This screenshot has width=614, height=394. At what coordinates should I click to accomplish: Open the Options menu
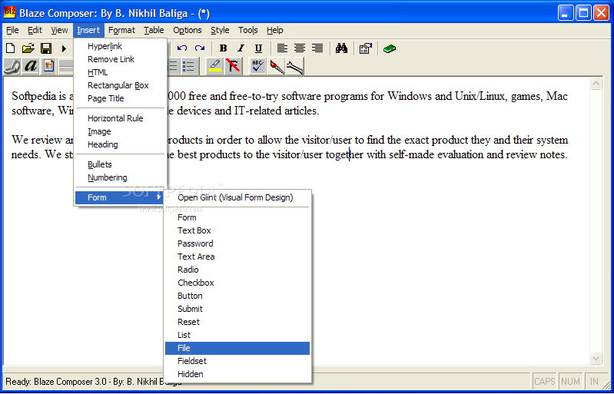tap(188, 30)
